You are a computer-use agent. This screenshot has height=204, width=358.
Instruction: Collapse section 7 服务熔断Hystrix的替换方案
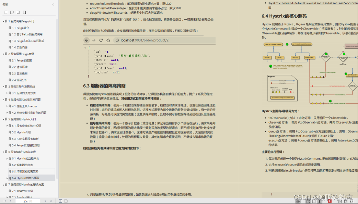[x=3, y=184]
